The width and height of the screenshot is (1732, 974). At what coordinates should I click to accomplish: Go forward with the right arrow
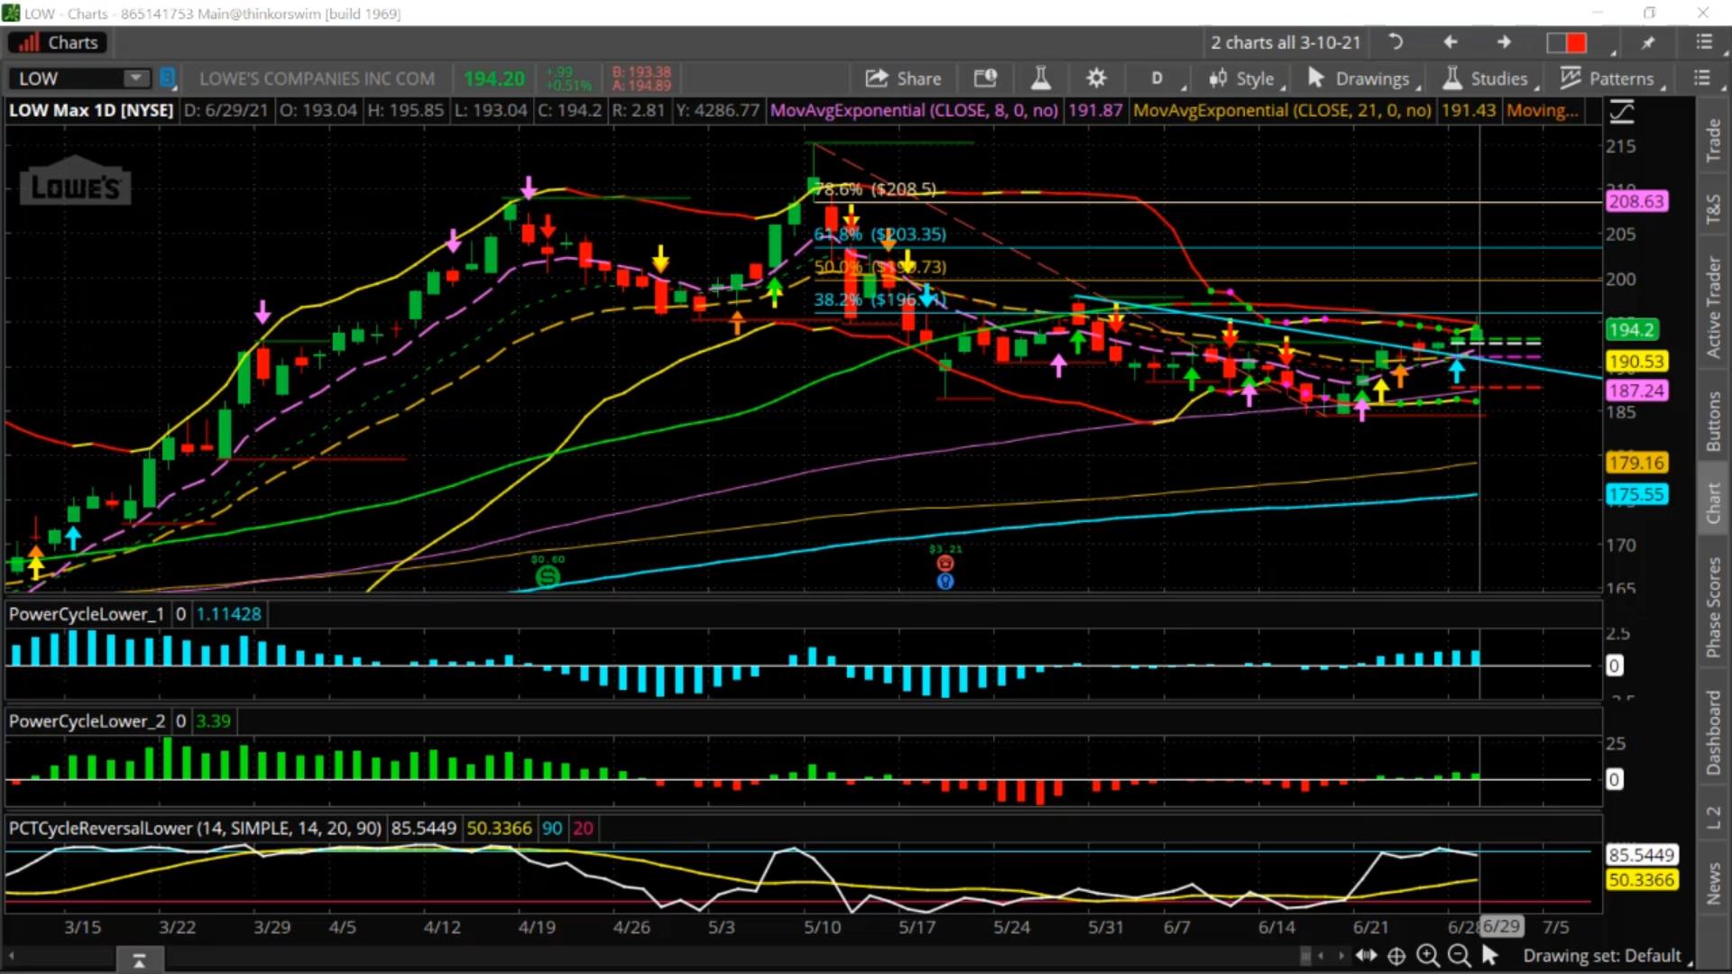1504,42
